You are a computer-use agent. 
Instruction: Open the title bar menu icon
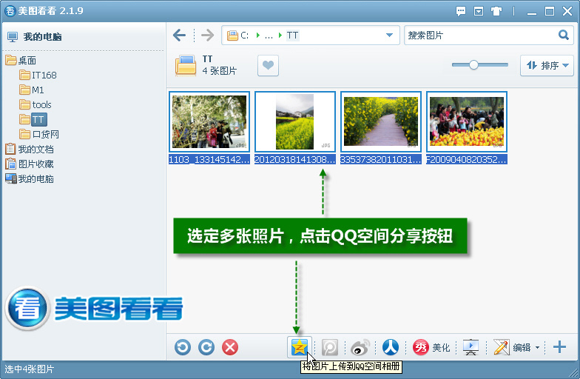479,11
